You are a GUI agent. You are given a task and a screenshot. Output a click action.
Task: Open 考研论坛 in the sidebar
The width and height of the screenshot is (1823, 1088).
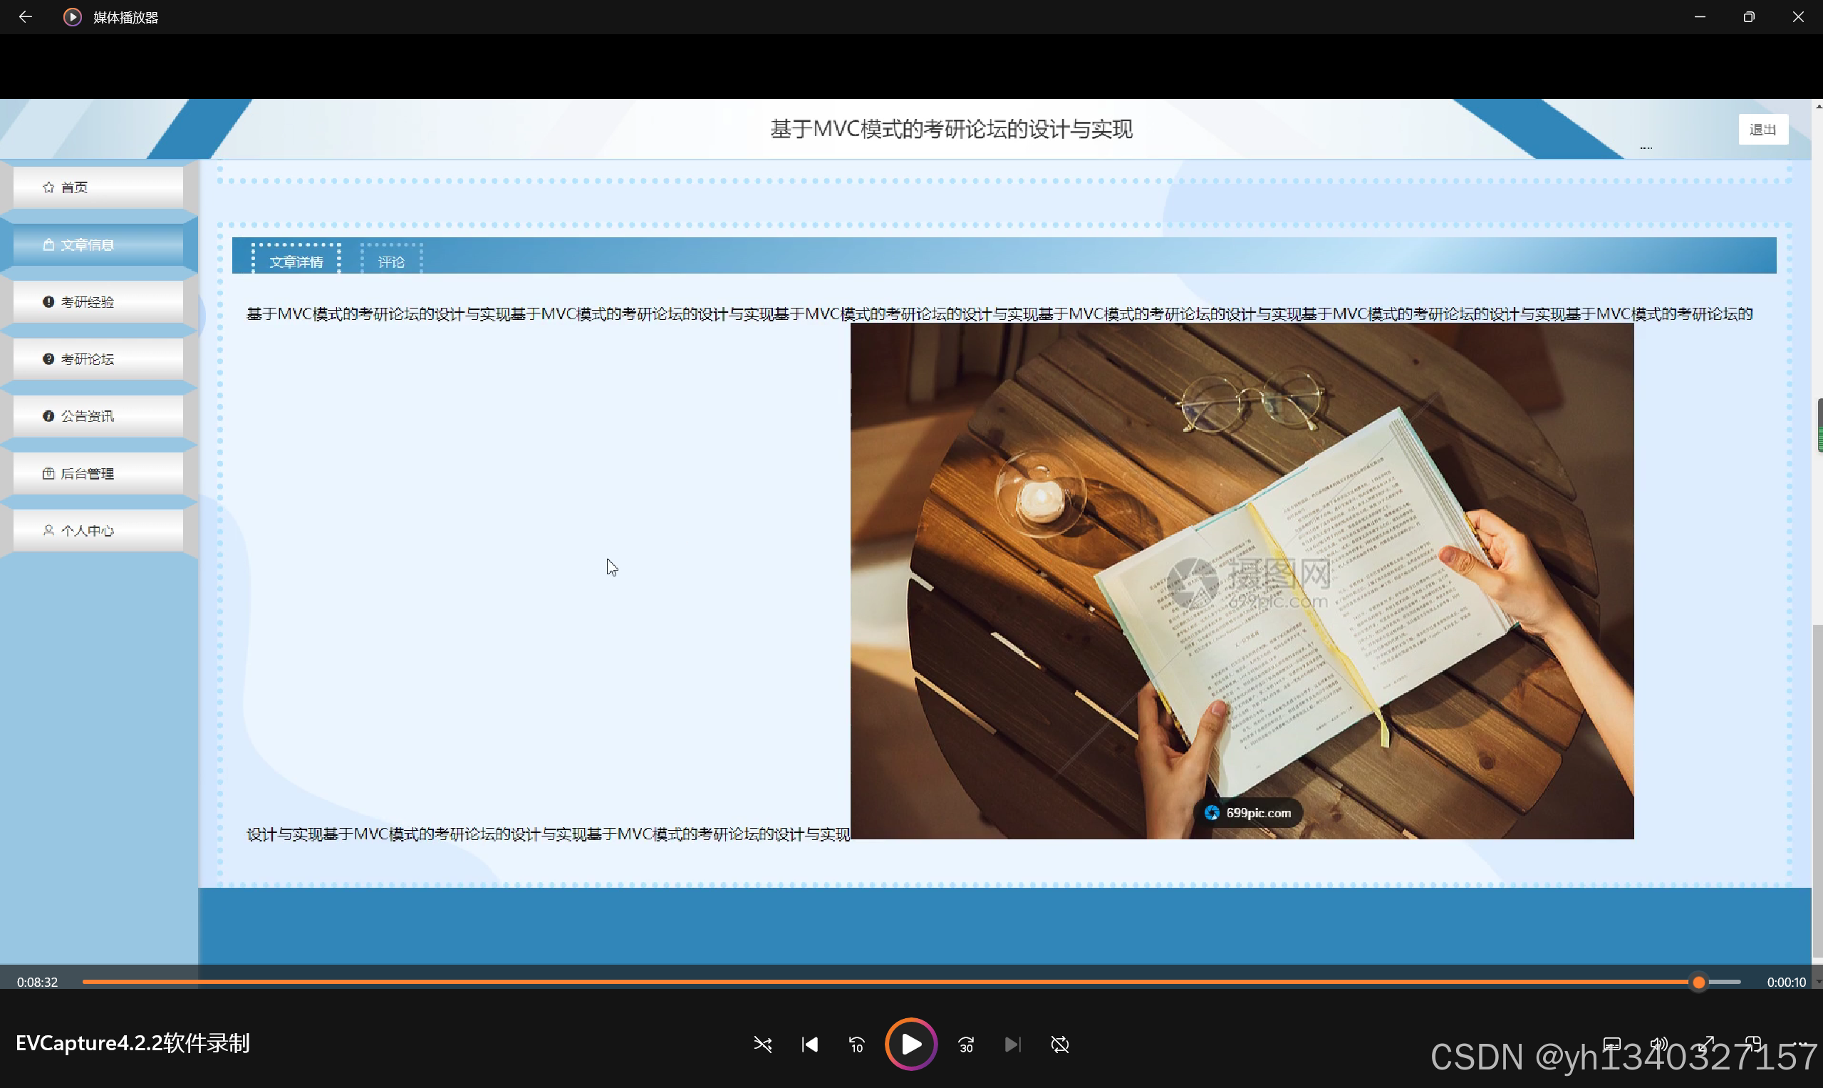coord(98,358)
